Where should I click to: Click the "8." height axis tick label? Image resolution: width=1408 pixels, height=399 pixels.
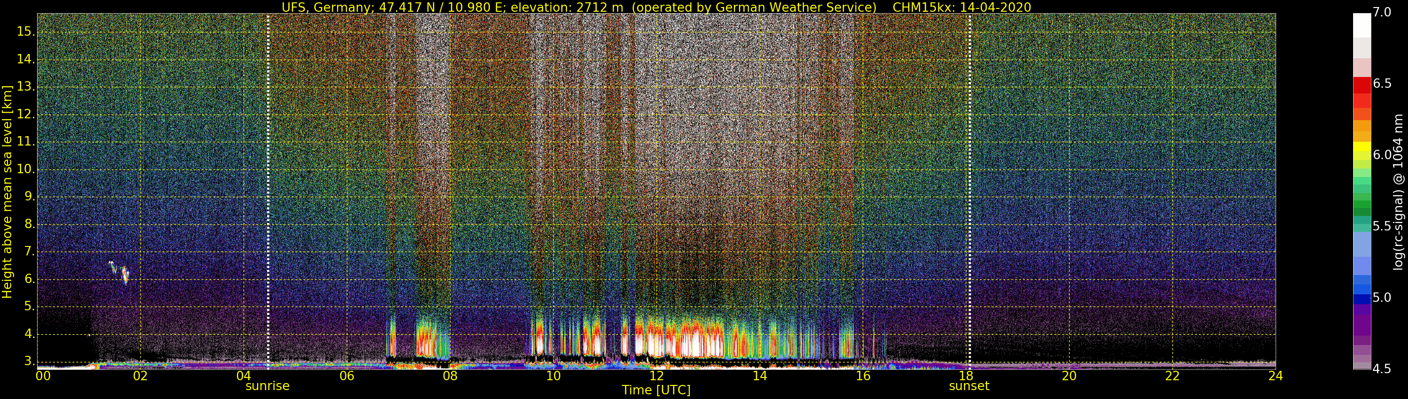(x=30, y=224)
